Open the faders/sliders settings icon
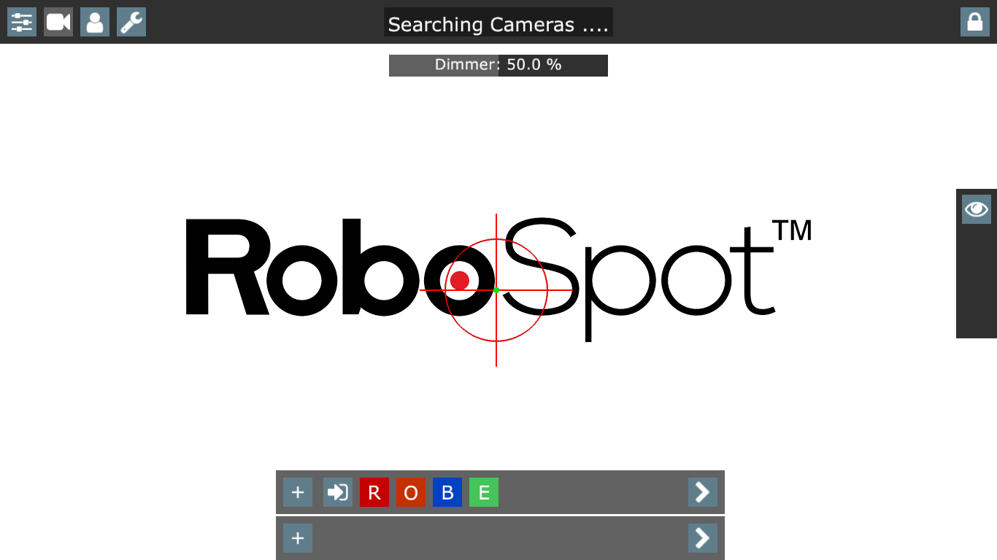This screenshot has width=997, height=560. click(22, 22)
